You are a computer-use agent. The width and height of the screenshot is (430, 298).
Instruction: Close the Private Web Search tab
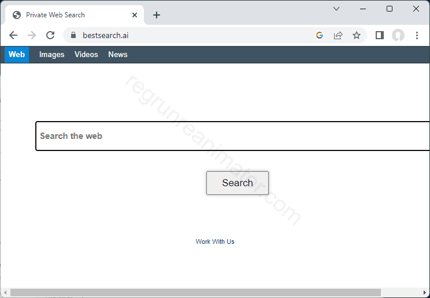tap(134, 15)
